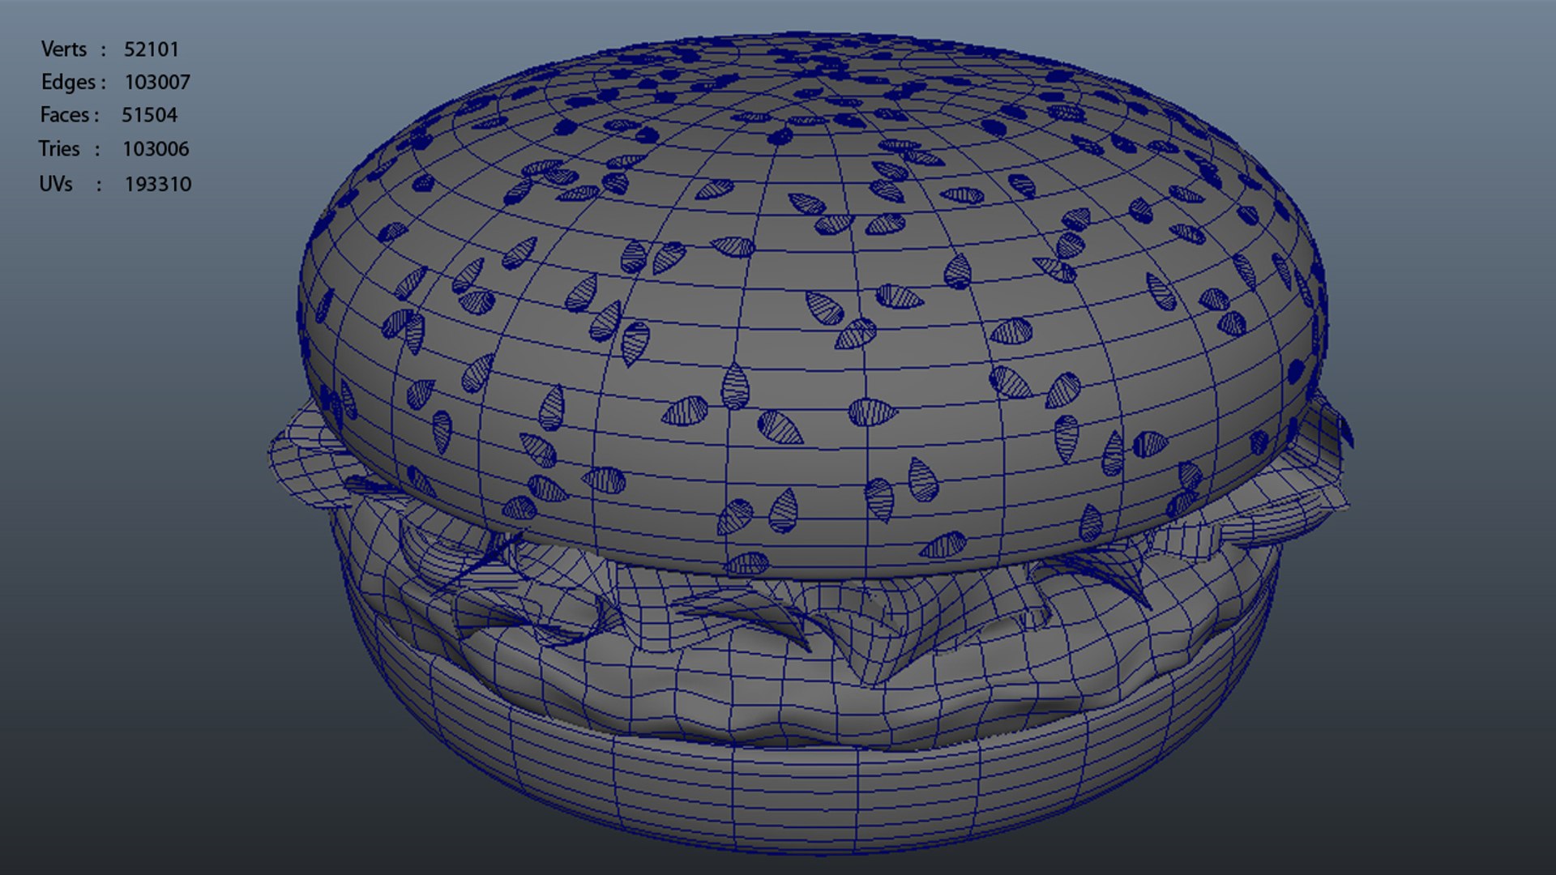Click the colon after the Tries label

pos(97,150)
